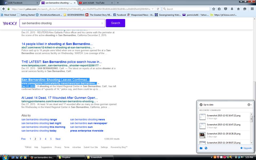Open address bar history dropdown
Screen dimensions: 256x160
(x=153, y=9)
